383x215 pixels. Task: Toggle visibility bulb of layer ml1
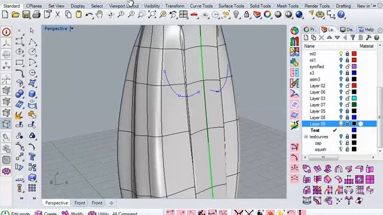pos(341,60)
